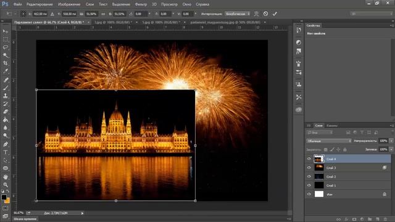Select the Magic Wand tool
Image resolution: width=395 pixels, height=222 pixels.
tap(6, 55)
